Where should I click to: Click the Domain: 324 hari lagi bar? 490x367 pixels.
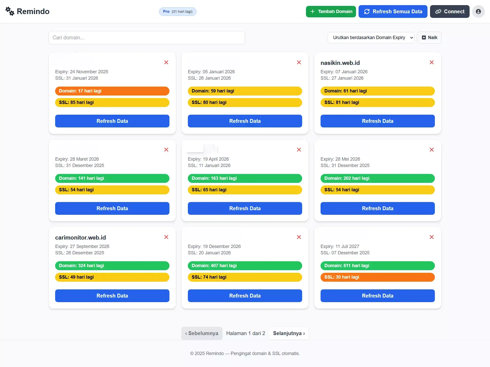tap(112, 266)
